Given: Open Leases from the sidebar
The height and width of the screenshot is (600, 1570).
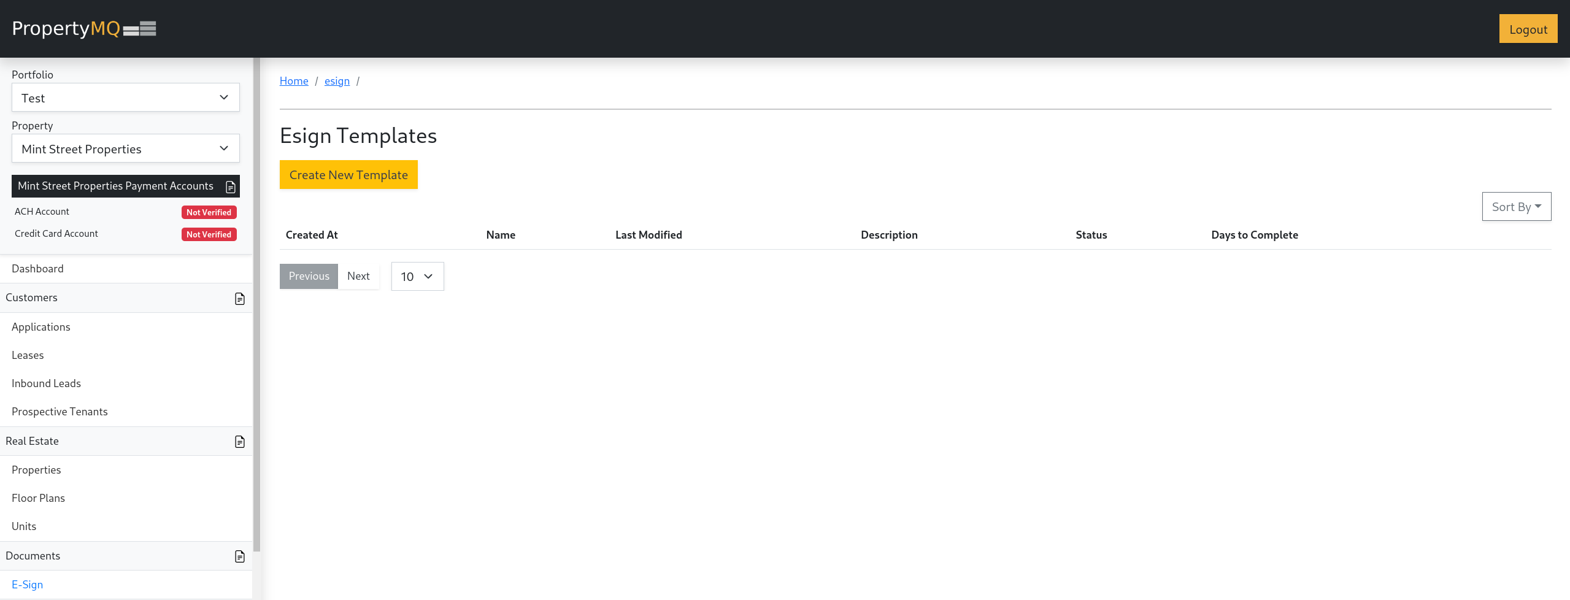Looking at the screenshot, I should tap(28, 355).
